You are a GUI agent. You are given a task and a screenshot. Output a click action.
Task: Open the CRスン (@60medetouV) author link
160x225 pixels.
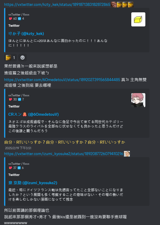[x=33, y=114]
